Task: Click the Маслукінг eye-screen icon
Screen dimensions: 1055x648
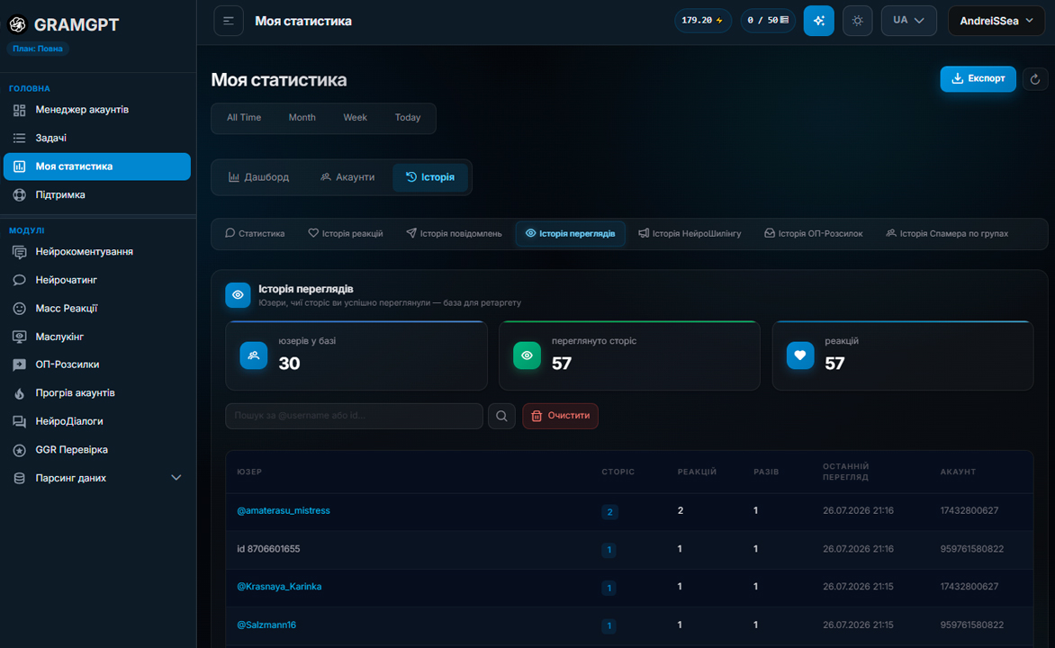Action: tap(20, 337)
